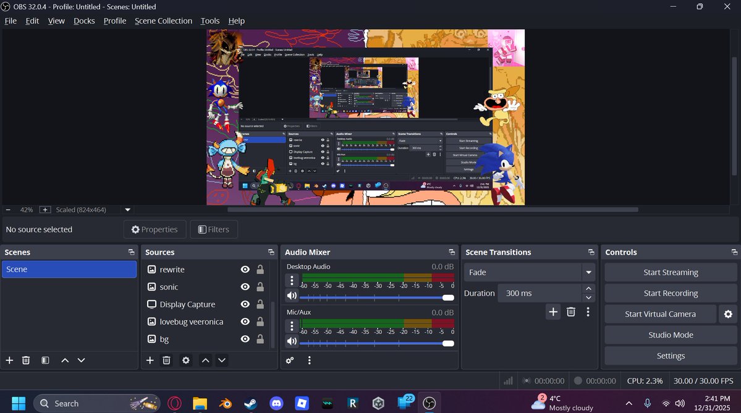Image resolution: width=741 pixels, height=413 pixels.
Task: Move scene down arrow in Scenes panel
Action: pos(82,360)
